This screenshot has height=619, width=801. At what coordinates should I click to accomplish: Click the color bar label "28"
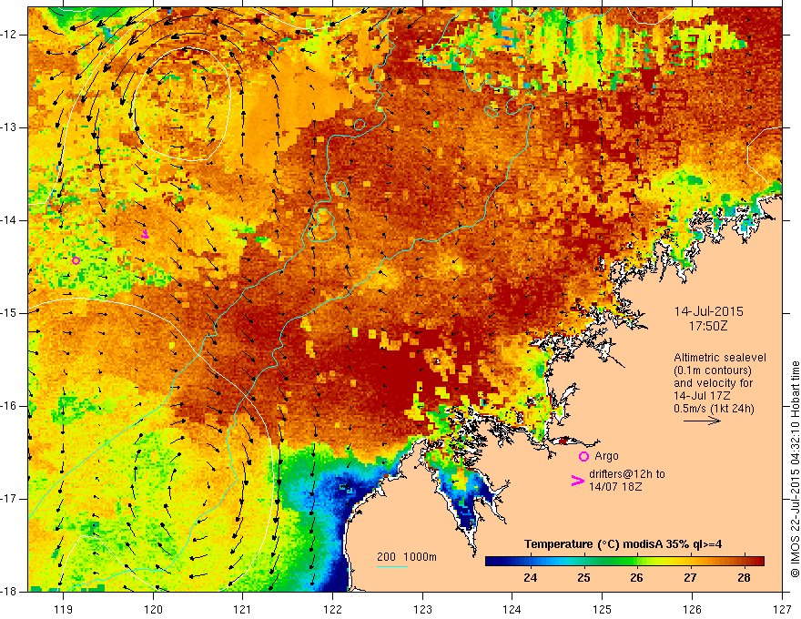(x=744, y=578)
